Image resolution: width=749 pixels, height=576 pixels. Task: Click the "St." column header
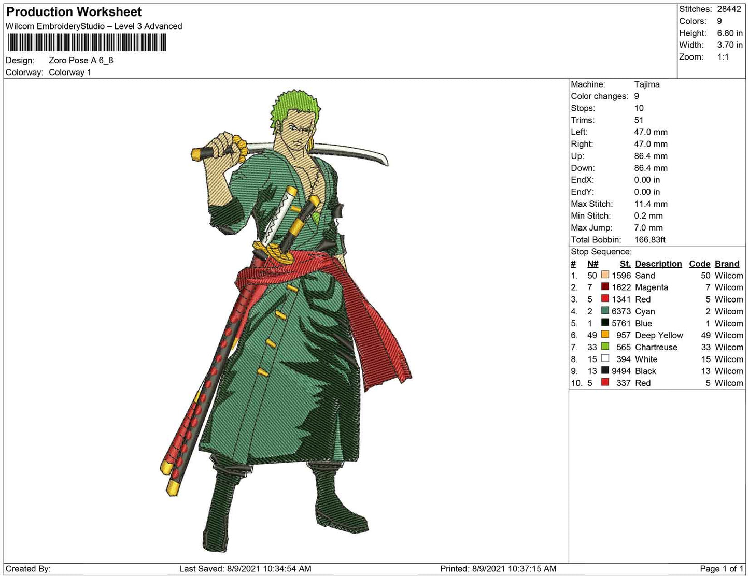[x=625, y=264]
